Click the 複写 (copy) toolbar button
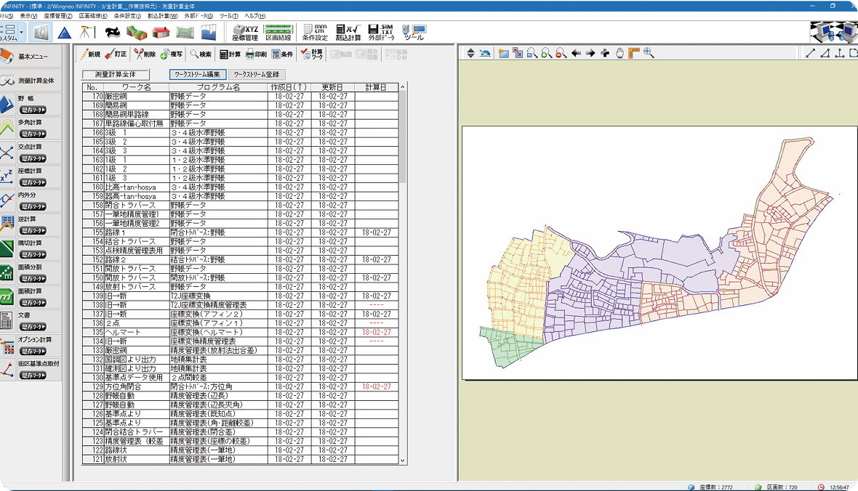Image resolution: width=858 pixels, height=491 pixels. point(172,54)
